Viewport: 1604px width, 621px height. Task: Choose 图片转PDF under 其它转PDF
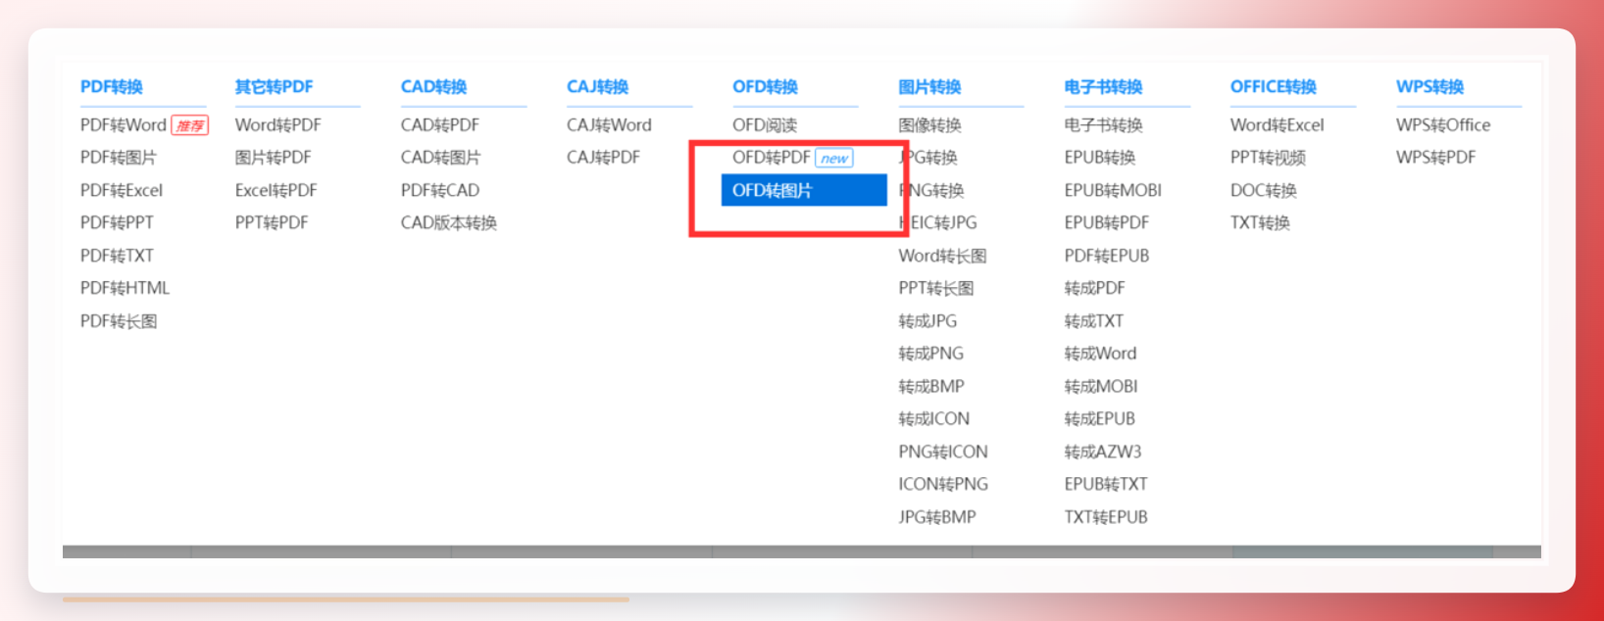pos(274,158)
